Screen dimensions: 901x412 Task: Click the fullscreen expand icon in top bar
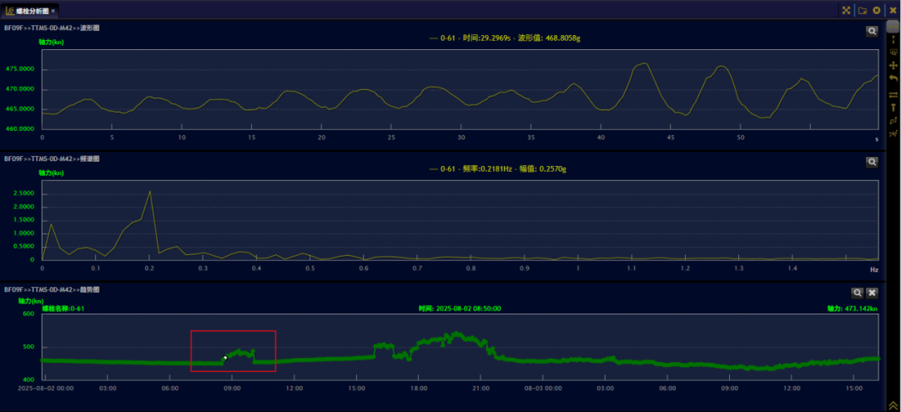coord(846,10)
